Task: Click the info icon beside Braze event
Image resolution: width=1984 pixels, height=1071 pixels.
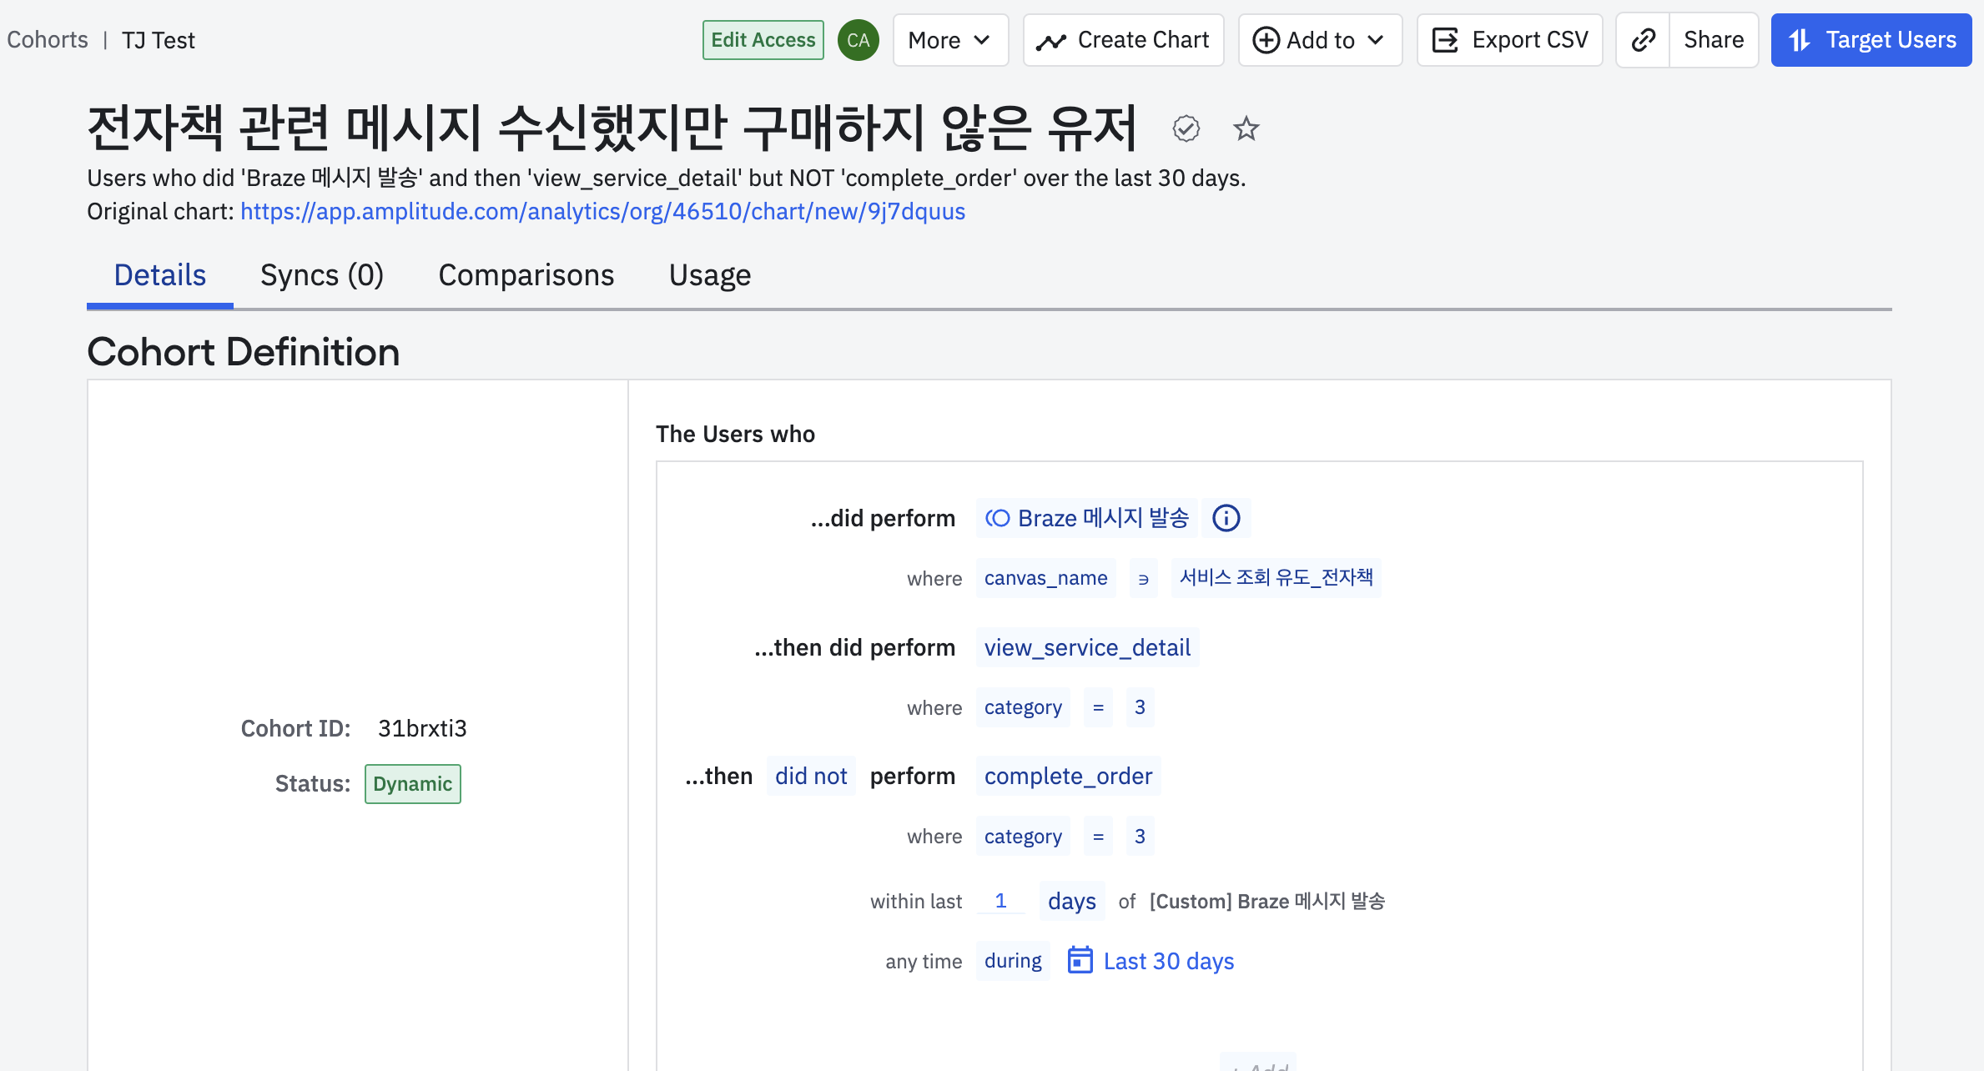Action: (1226, 518)
